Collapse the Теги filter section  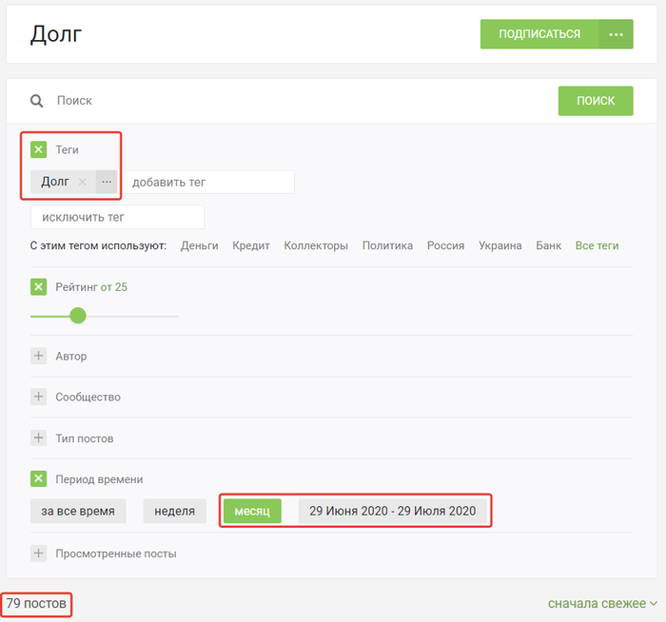39,149
